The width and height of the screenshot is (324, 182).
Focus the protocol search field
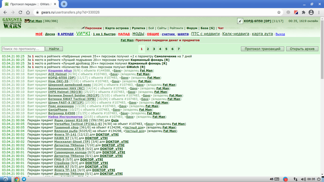(x=23, y=49)
